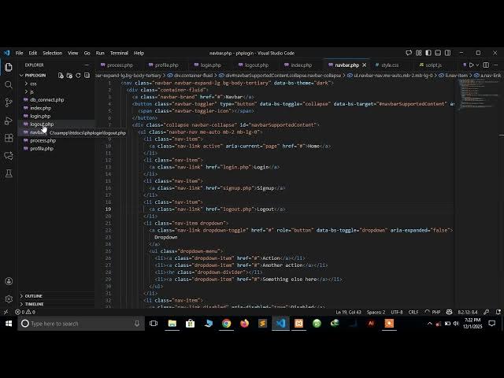Refresh the Explorer file list
This screenshot has height=378, width=504.
[x=78, y=76]
